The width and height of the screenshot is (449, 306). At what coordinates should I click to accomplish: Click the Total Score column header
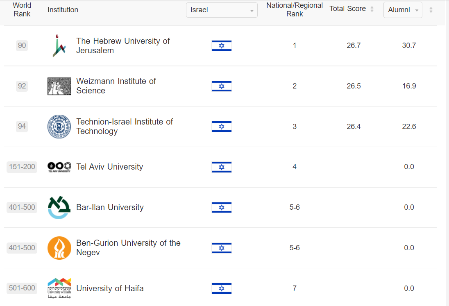coord(348,9)
